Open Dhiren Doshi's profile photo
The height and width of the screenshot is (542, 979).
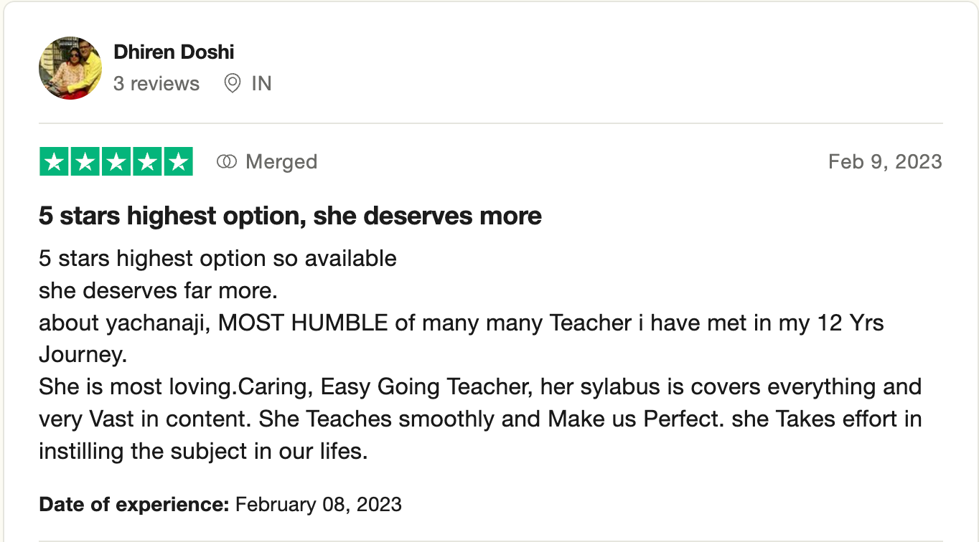[70, 68]
